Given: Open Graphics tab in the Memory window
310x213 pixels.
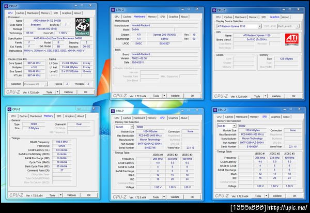Looking at the screenshot, I should [x=70, y=116].
